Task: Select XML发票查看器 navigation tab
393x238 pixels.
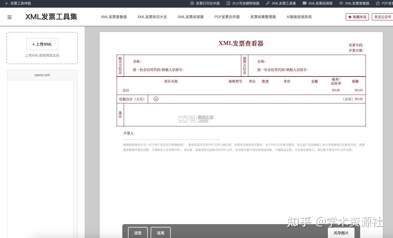Action: (114, 17)
